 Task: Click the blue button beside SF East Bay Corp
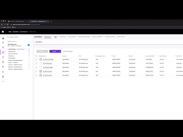tap(29, 45)
